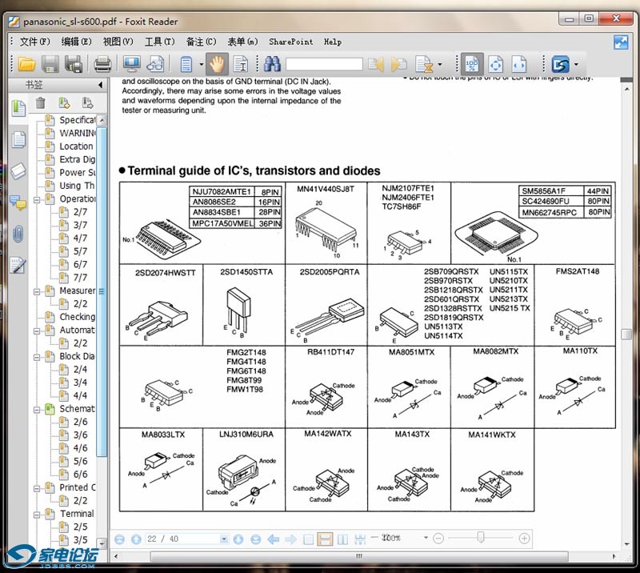640x573 pixels.
Task: Open the 文件(F) menu
Action: (34, 42)
